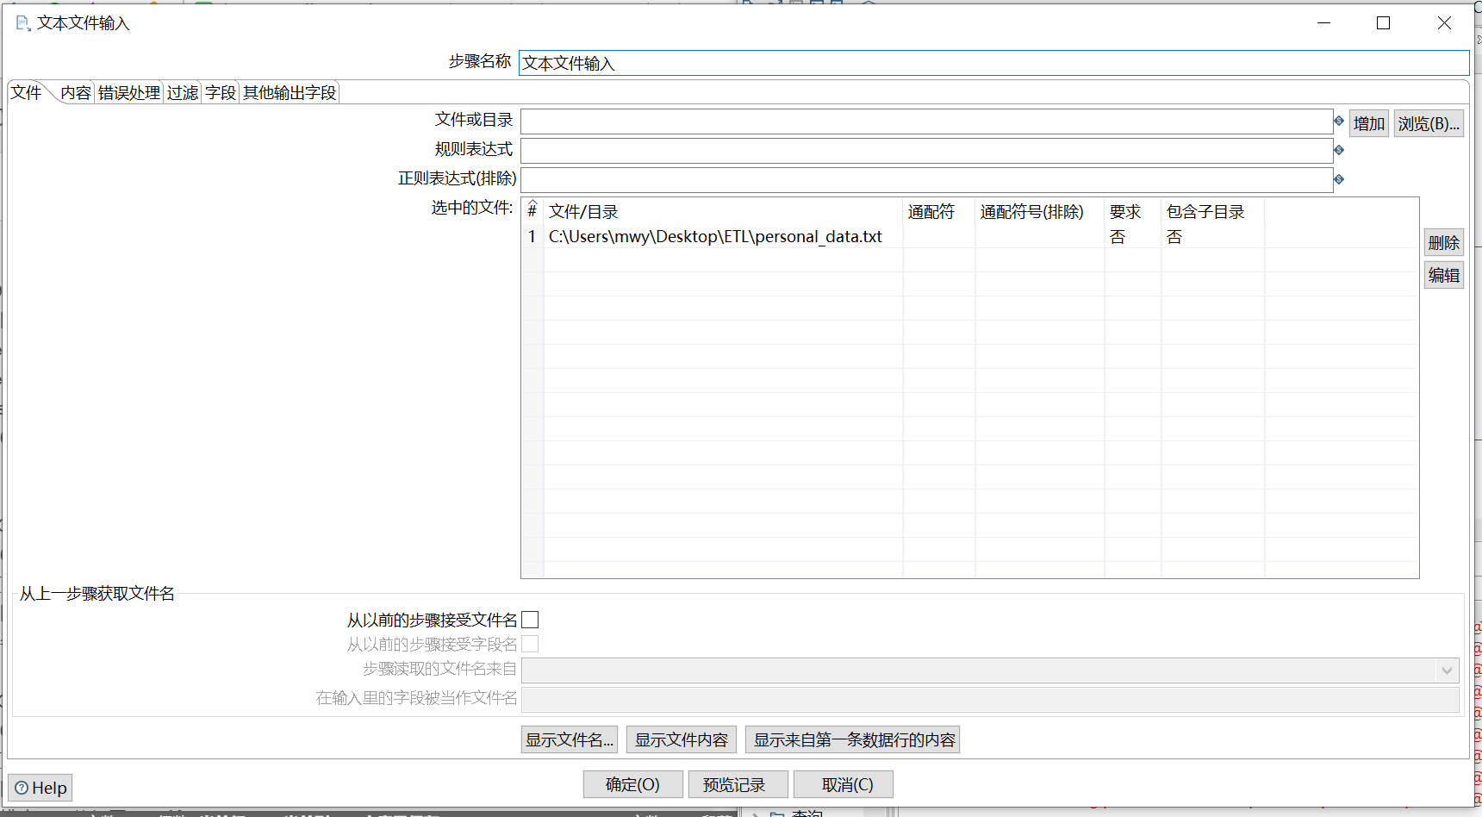
Task: Click the 文件或目录 input field
Action: click(926, 122)
